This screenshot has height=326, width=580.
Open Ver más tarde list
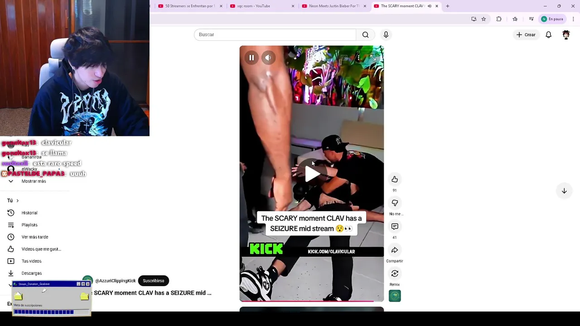[34, 237]
